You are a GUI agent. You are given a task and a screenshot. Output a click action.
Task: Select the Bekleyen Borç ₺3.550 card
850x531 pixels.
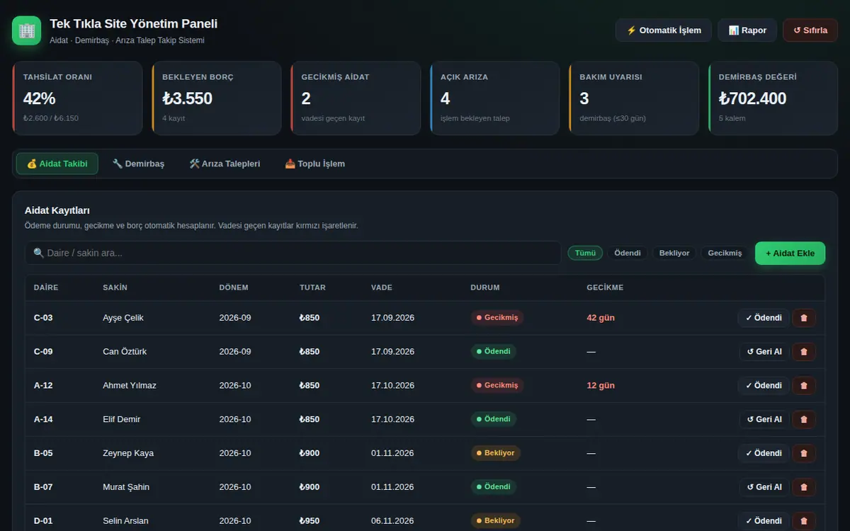pos(216,98)
